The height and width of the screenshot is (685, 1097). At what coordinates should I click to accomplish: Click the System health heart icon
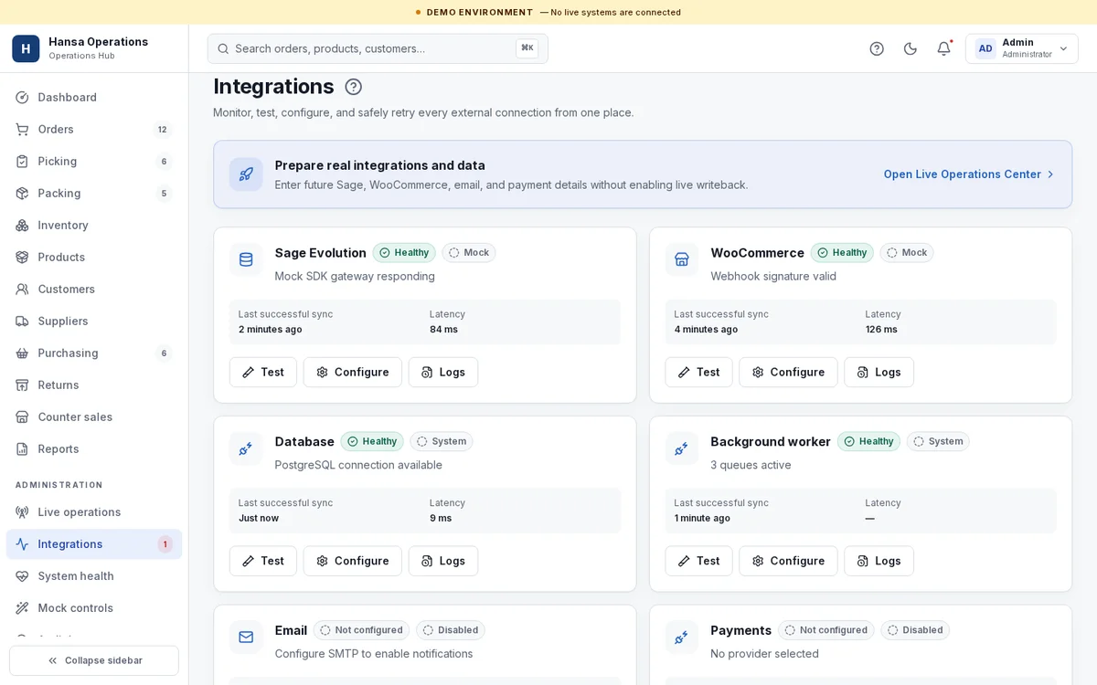click(x=22, y=576)
